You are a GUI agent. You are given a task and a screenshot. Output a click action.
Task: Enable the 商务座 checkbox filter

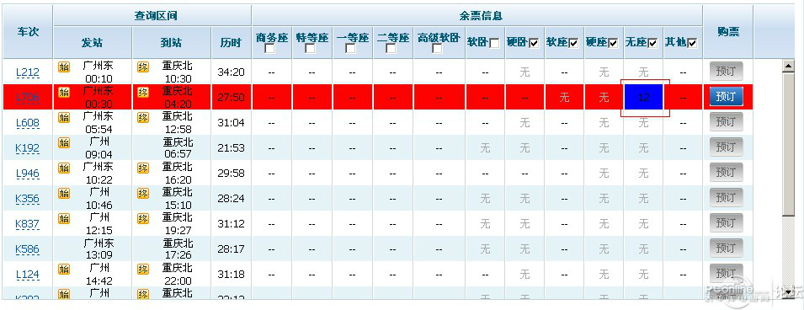click(x=269, y=49)
